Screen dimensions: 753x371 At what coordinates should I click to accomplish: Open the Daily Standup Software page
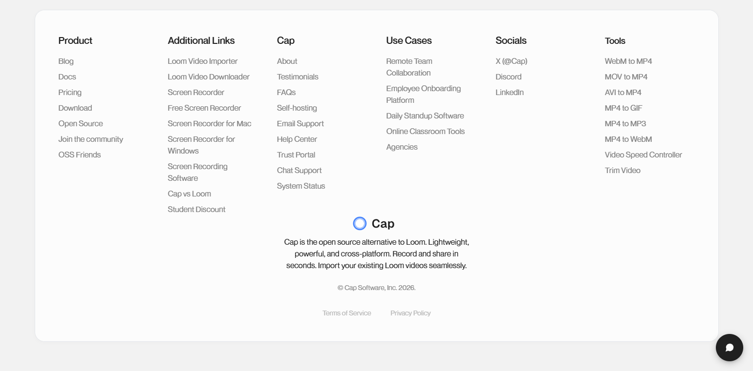click(x=425, y=116)
